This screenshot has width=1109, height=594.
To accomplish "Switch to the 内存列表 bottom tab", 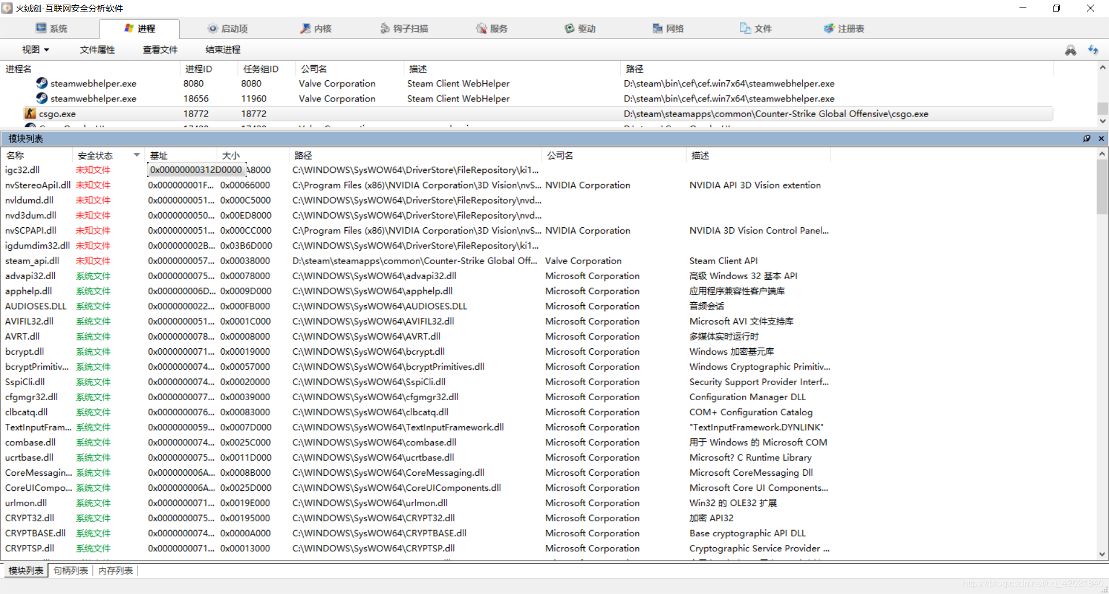I will (x=116, y=570).
